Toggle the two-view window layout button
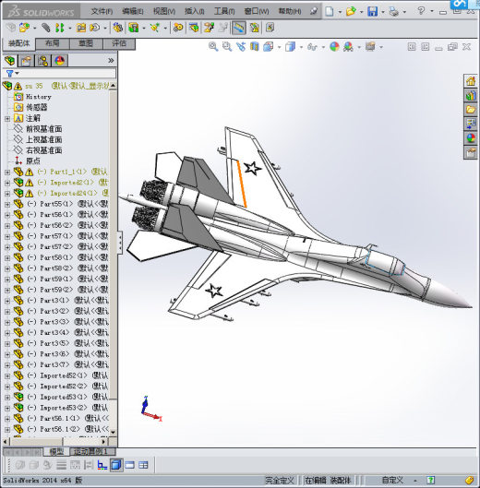This screenshot has width=480, height=488. click(129, 465)
